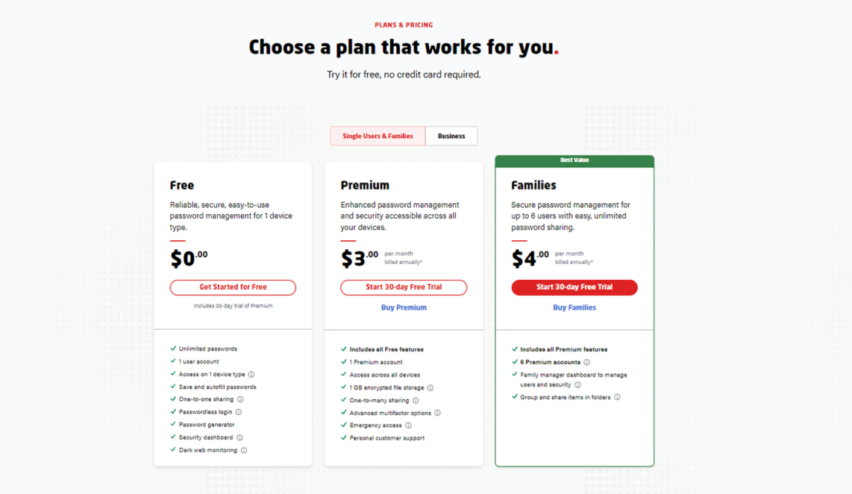Screen dimensions: 852x494
Task: Show info for Advanced multifactor options
Action: point(438,413)
